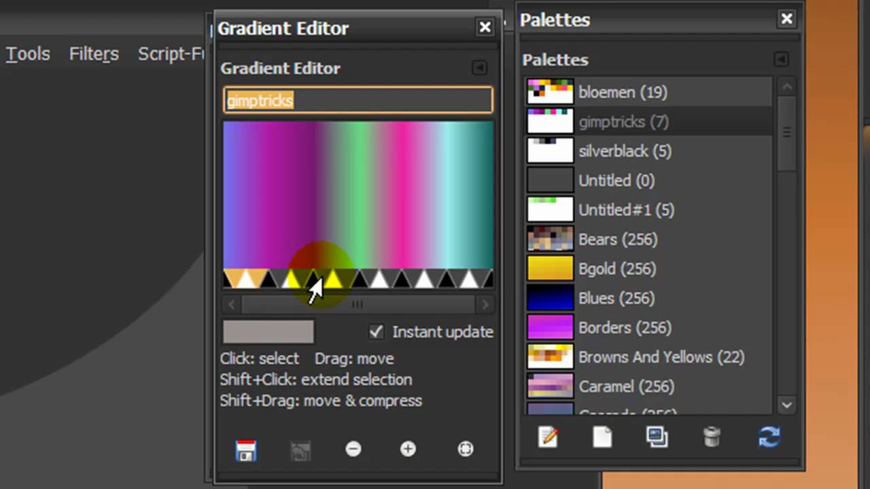Click the gradient color preview bar
The image size is (870, 489).
(x=358, y=195)
